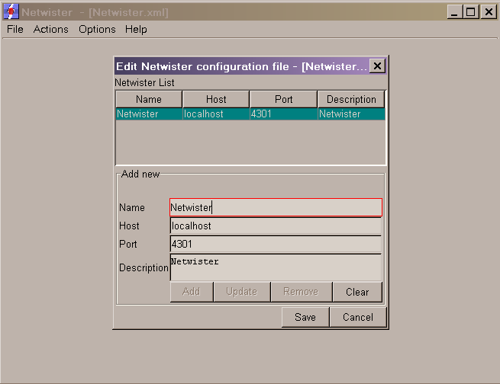Save the configuration with the Save button
500x384 pixels.
point(305,317)
